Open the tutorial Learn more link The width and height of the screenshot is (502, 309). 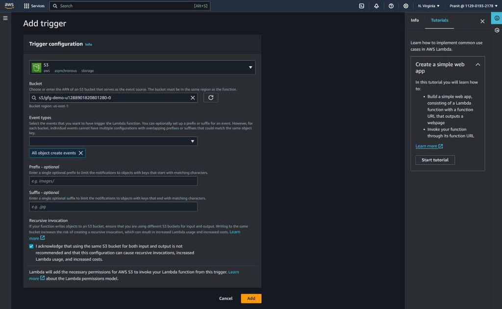(429, 146)
